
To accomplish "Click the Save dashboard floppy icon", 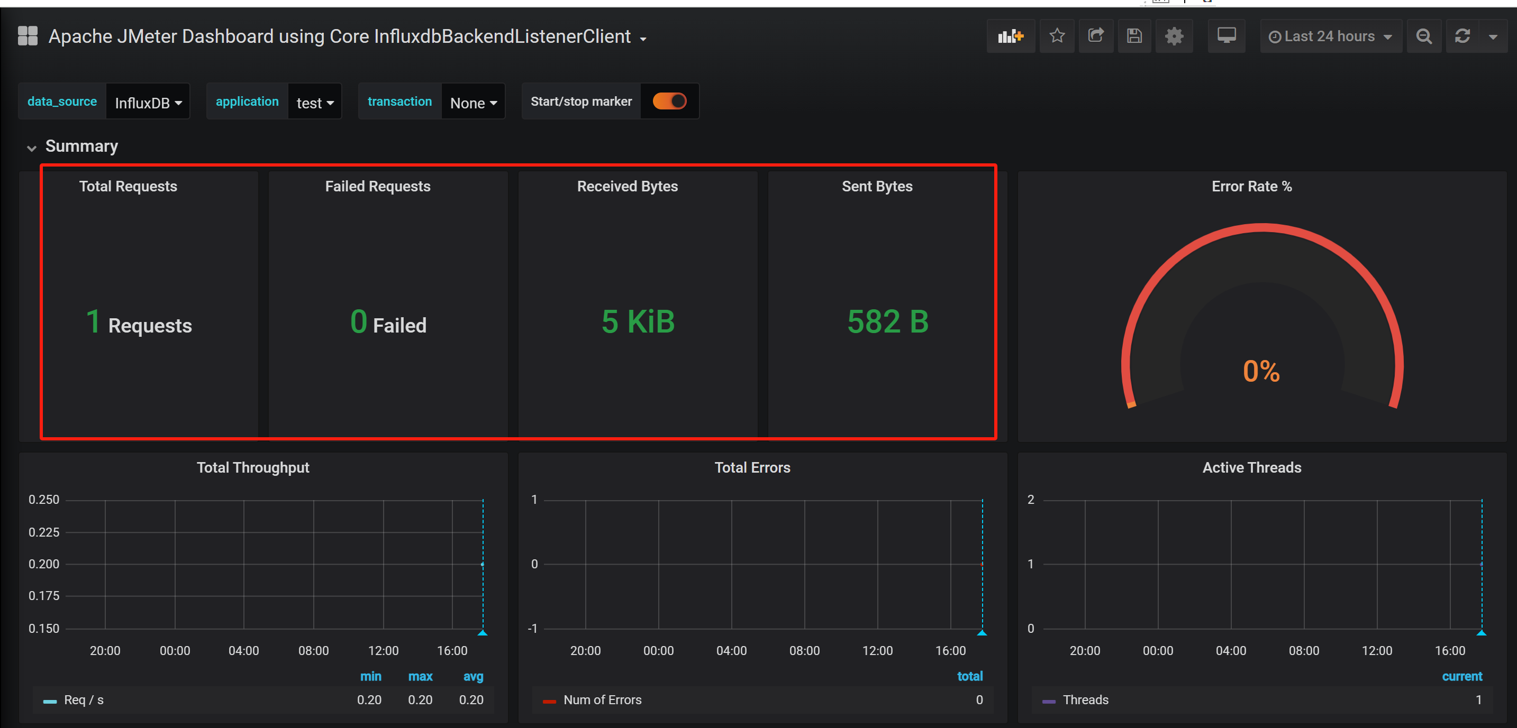I will [x=1133, y=36].
